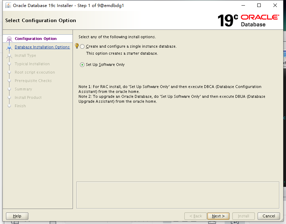The image size is (286, 224).
Task: Click the Configuration Option step marker icon
Action: pyautogui.click(x=9, y=39)
